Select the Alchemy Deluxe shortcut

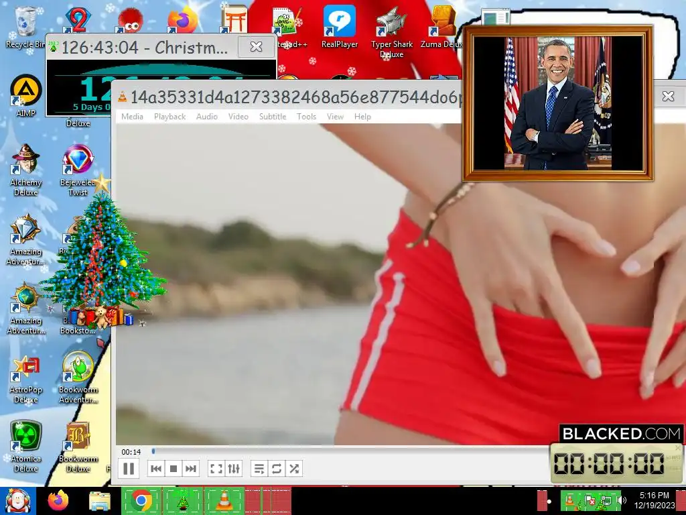tap(26, 170)
